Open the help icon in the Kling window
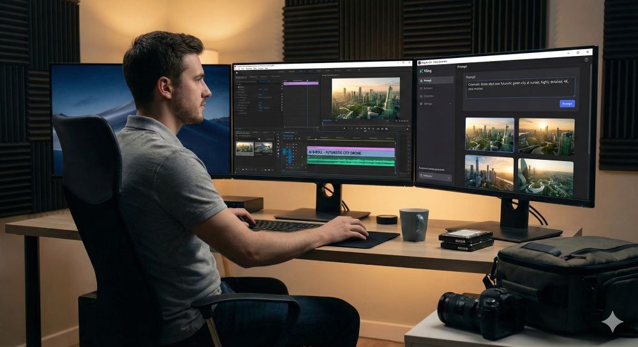This screenshot has height=347, width=638. pyautogui.click(x=586, y=59)
